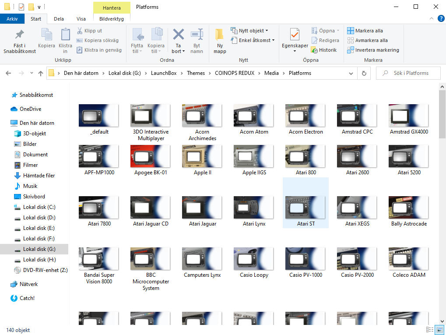Image resolution: width=446 pixels, height=335 pixels.
Task: Expand address bar history dropdown
Action: pos(351,73)
